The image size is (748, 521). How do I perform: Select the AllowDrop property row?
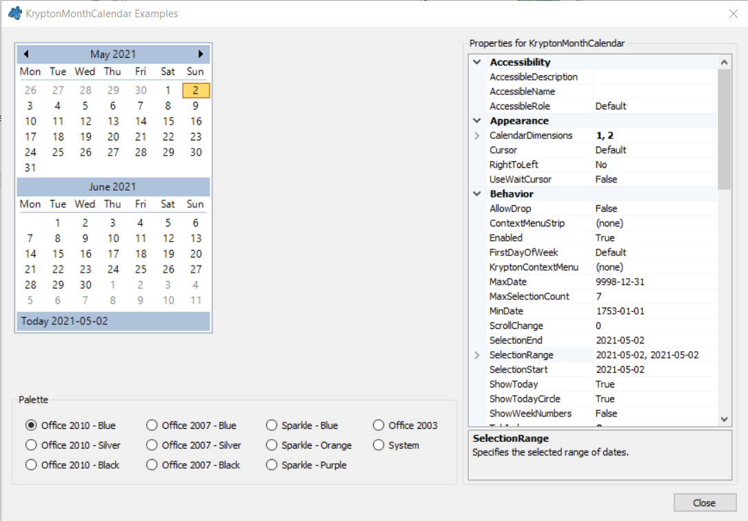[x=603, y=209]
